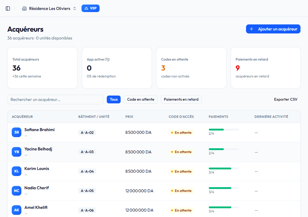Toggle the sidebar panel icon

coord(8,8)
